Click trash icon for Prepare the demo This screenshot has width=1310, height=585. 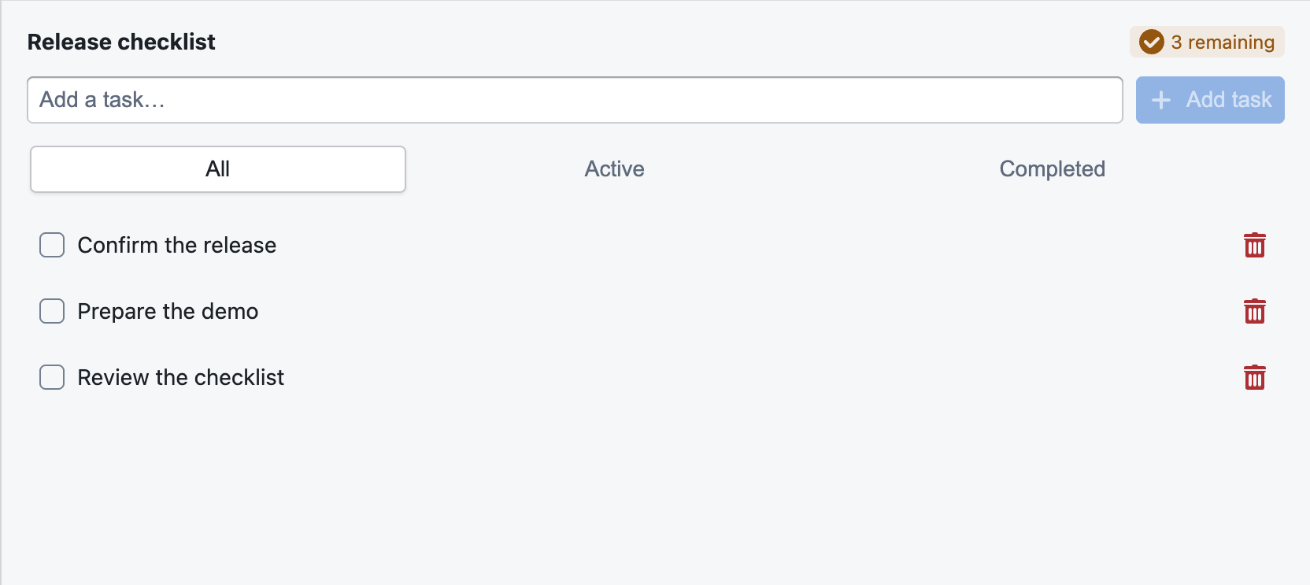pos(1254,311)
